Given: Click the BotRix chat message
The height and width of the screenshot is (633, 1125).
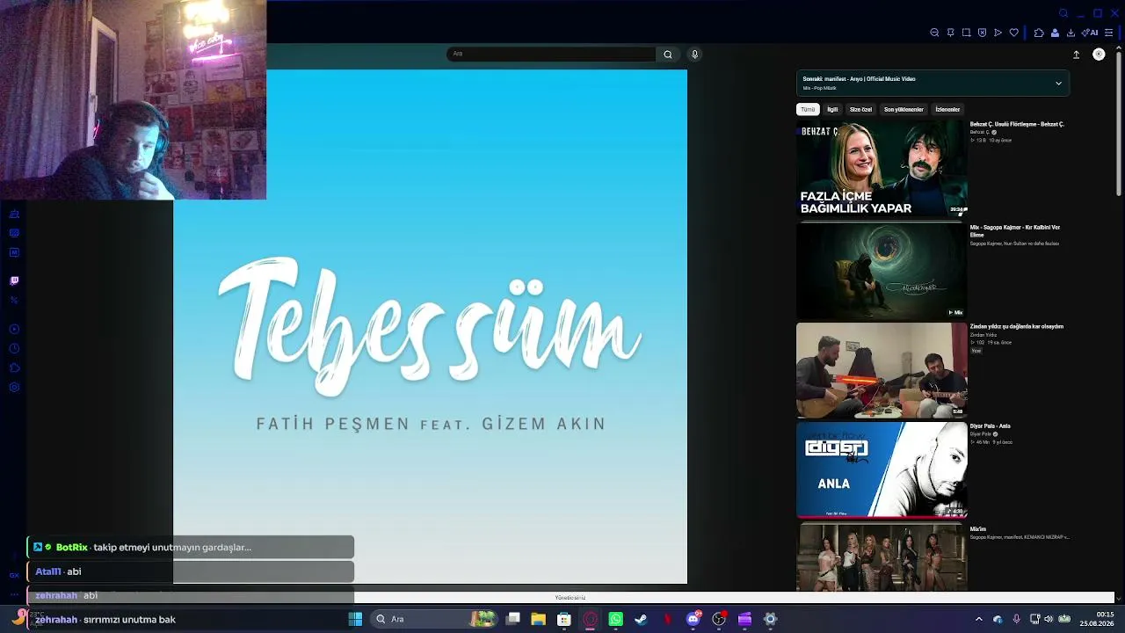Looking at the screenshot, I should coord(190,548).
